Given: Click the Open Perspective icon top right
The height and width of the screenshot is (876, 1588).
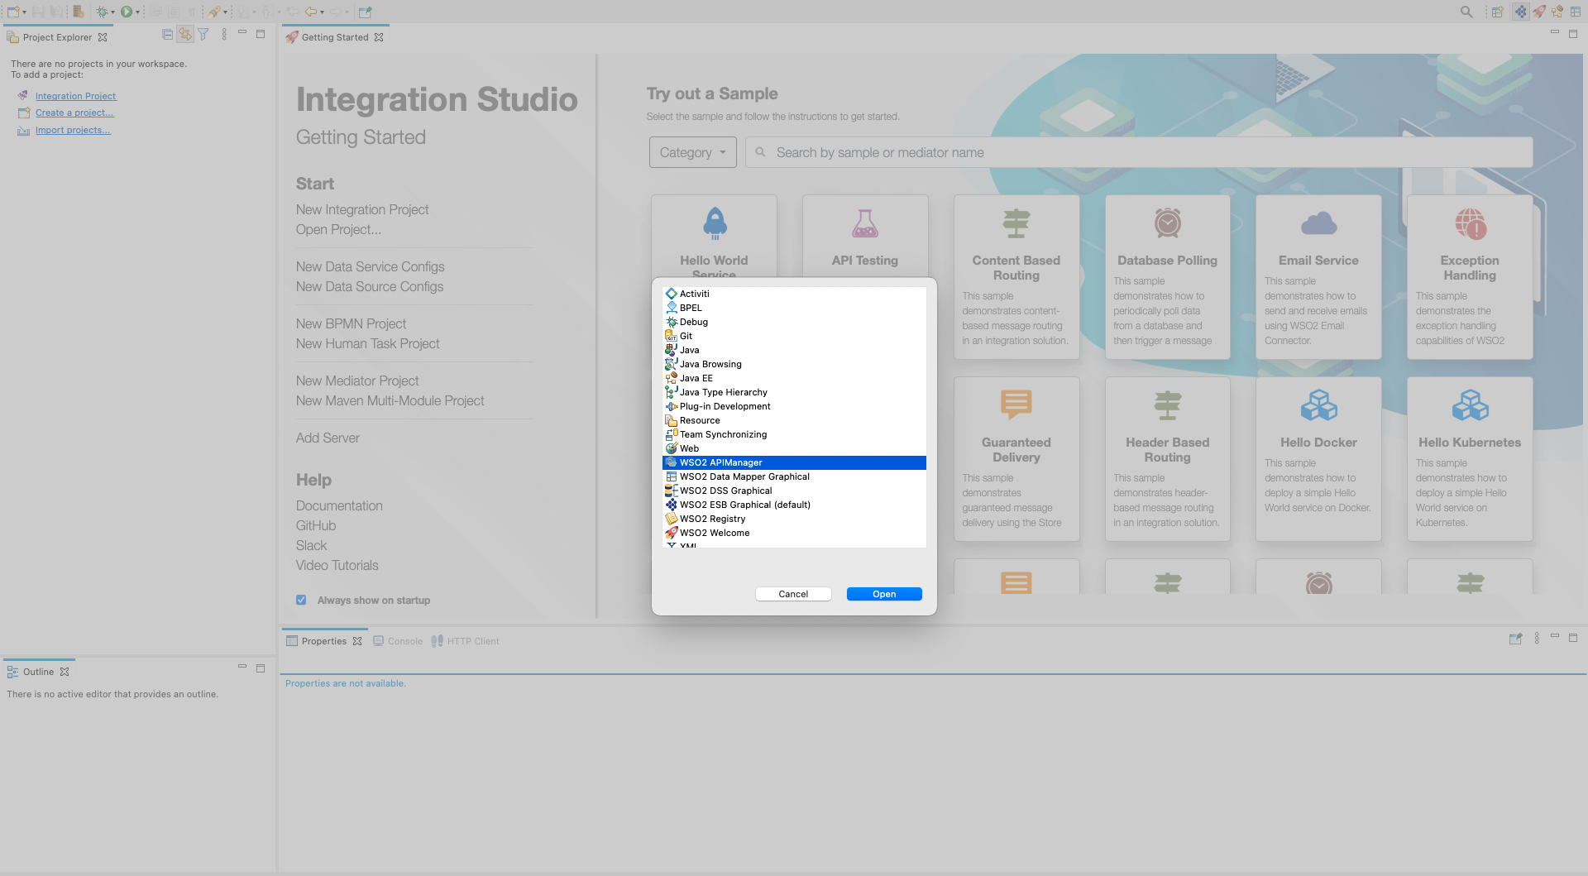Looking at the screenshot, I should [x=1499, y=12].
